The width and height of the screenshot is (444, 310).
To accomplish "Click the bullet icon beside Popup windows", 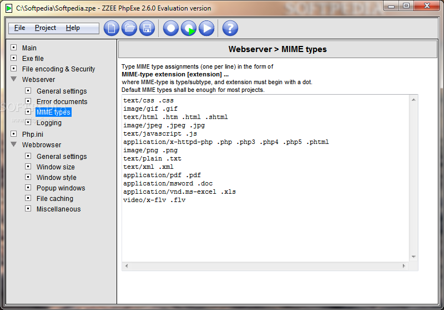I will coord(28,188).
